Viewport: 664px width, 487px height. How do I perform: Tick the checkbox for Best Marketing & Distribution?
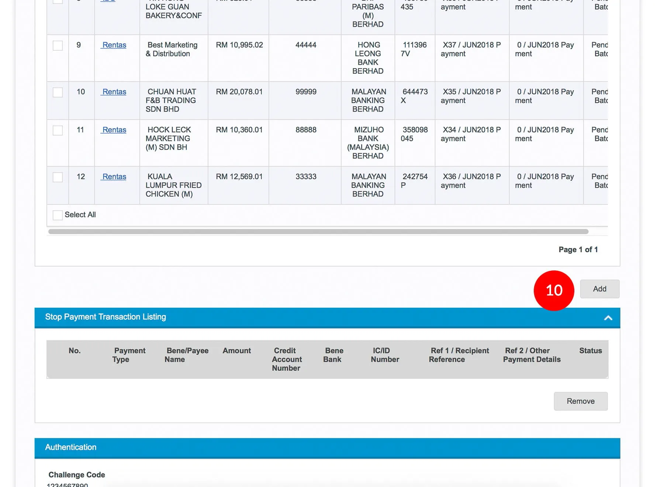pos(58,45)
